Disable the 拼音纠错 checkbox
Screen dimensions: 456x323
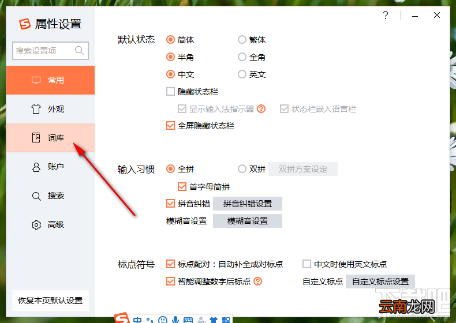tap(170, 204)
